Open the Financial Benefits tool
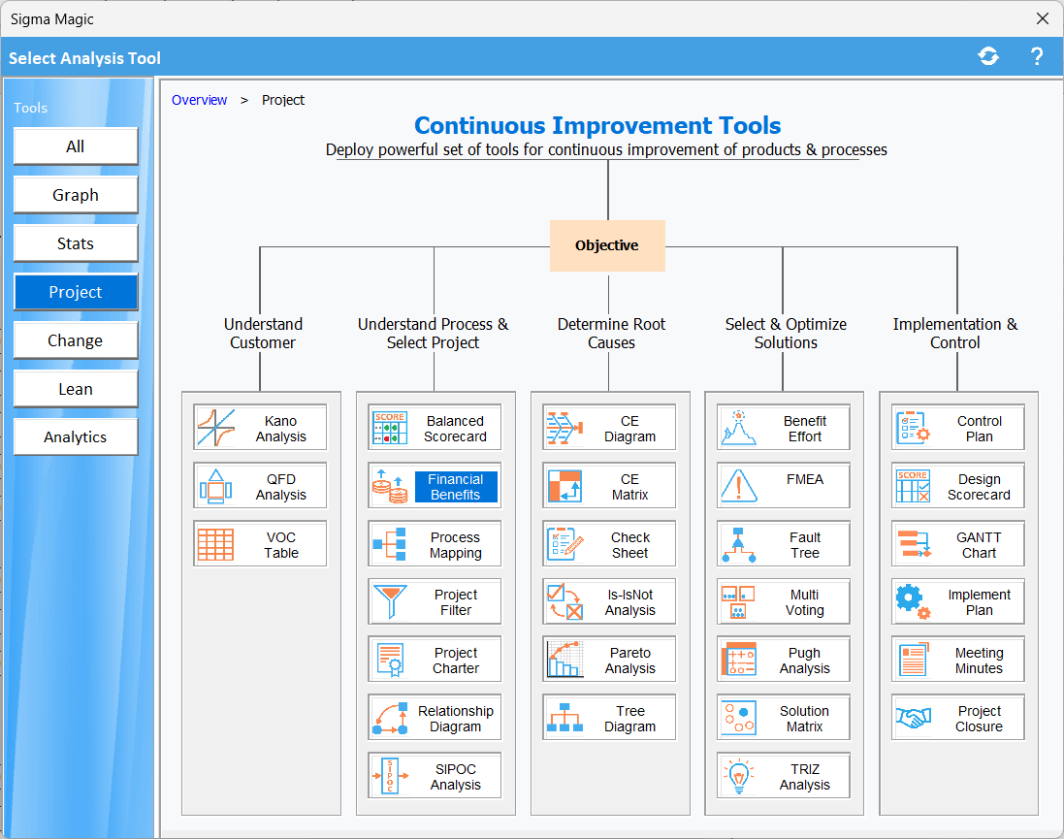This screenshot has width=1064, height=839. point(455,487)
